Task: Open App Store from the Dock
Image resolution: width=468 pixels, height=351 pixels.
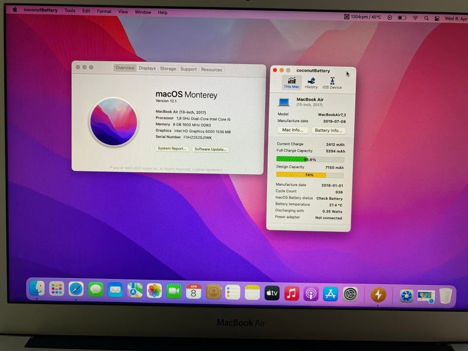Action: pyautogui.click(x=331, y=294)
